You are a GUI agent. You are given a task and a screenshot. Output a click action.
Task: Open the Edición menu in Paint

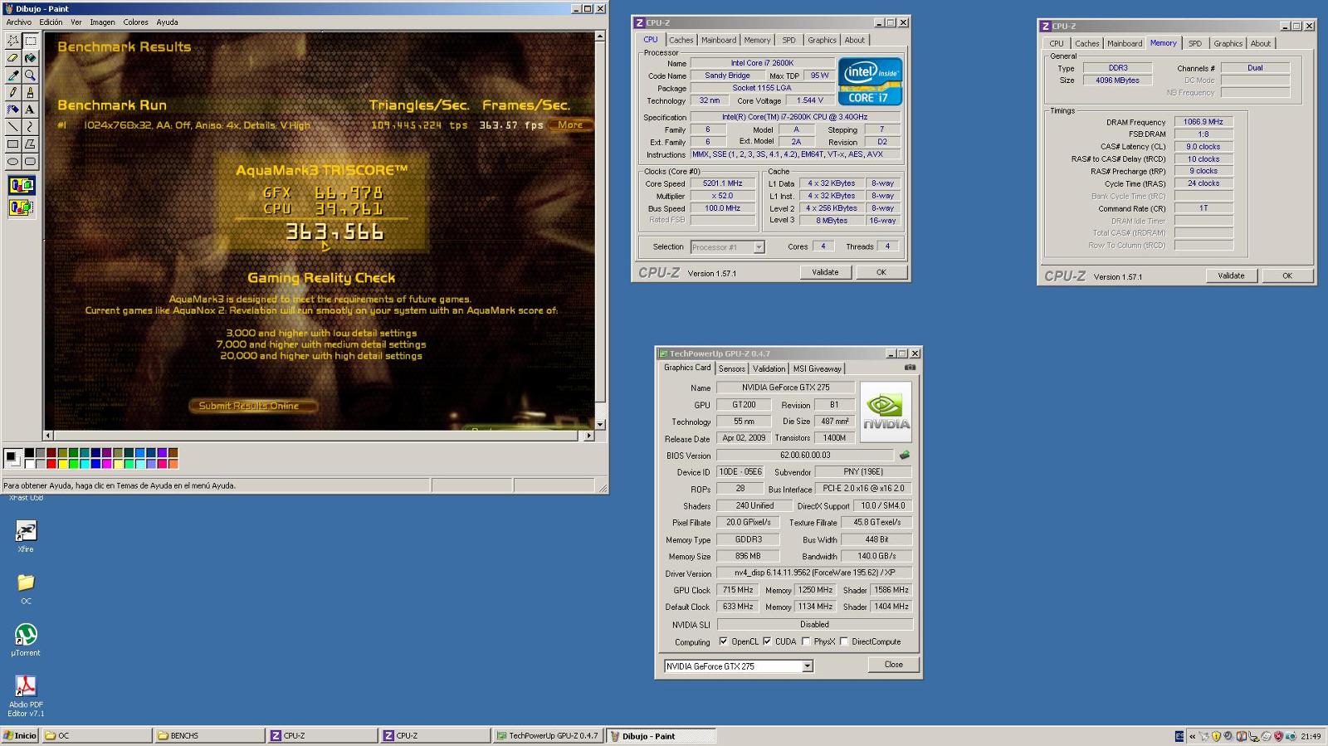click(51, 22)
